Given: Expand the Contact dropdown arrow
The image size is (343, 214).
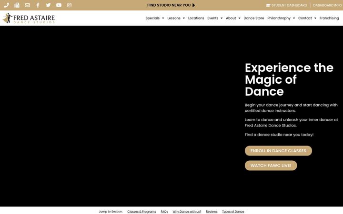Looking at the screenshot, I should (x=315, y=18).
